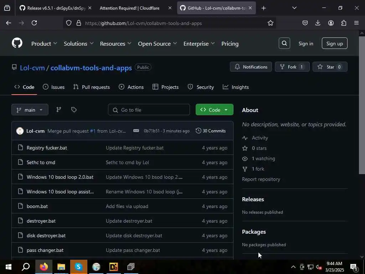Screen dimensions: 365x274
Task: Expand the Enterprise menu
Action: 199,44
